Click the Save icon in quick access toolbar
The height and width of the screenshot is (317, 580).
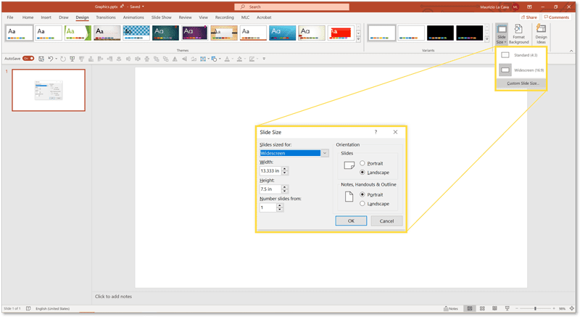pyautogui.click(x=41, y=59)
